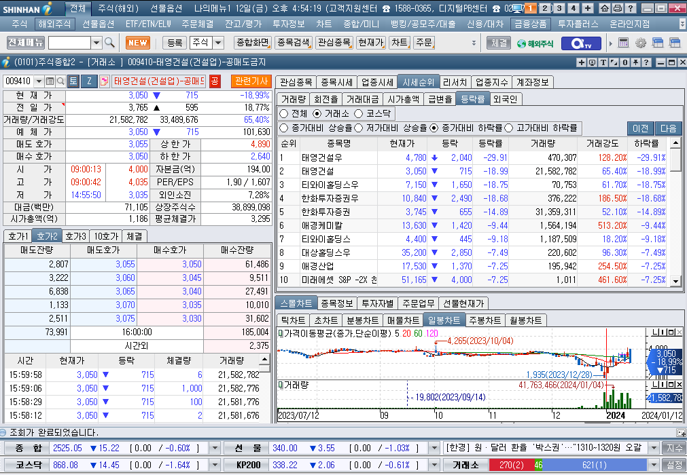Viewport: 687px width, 475px height.
Task: Expand the toolbar overflow chevron after 주문
Action: click(x=474, y=43)
